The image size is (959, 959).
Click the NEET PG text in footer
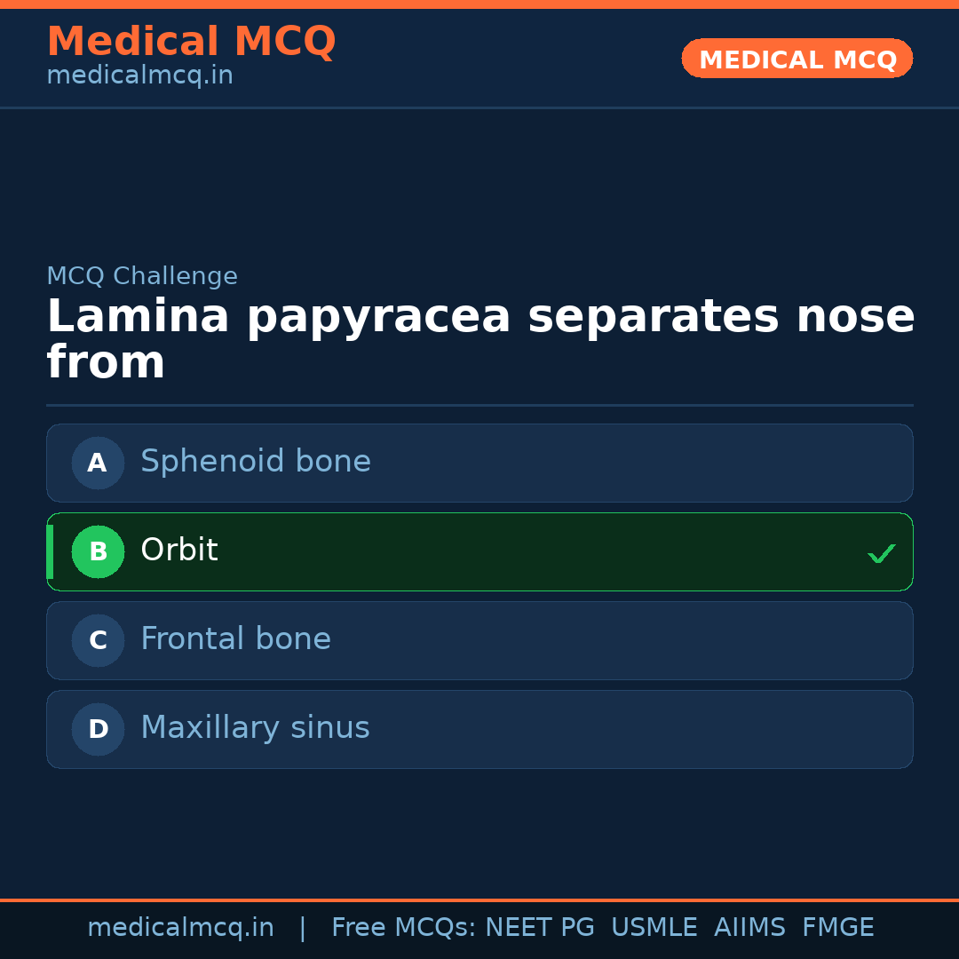click(x=540, y=928)
